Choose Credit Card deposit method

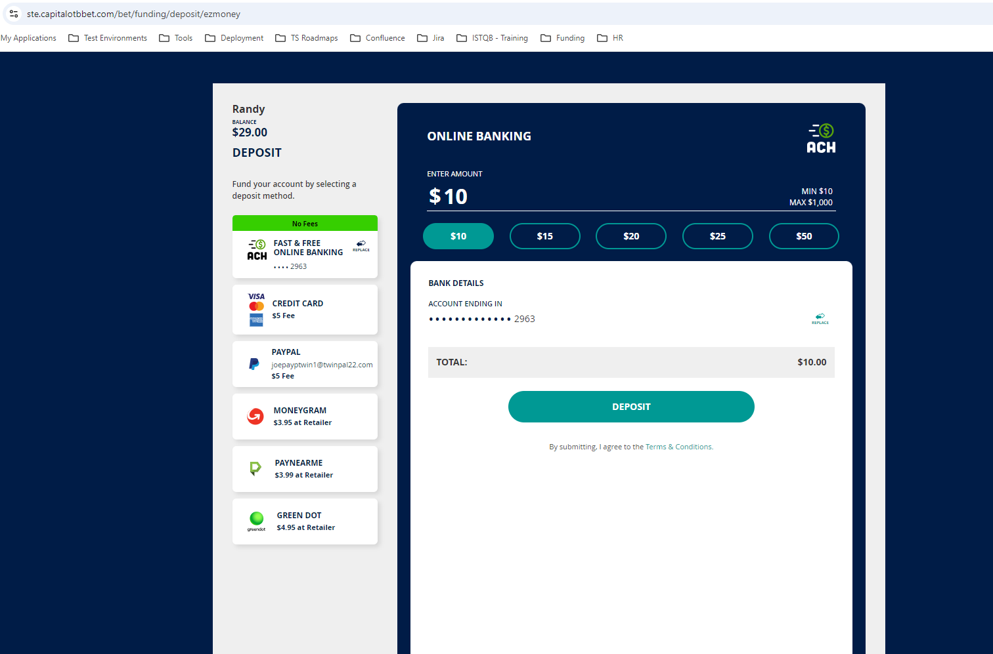click(x=305, y=310)
